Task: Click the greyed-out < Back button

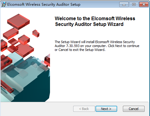Action: pos(84,109)
